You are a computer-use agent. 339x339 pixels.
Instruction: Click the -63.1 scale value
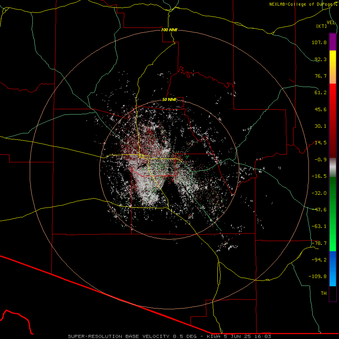(319, 226)
